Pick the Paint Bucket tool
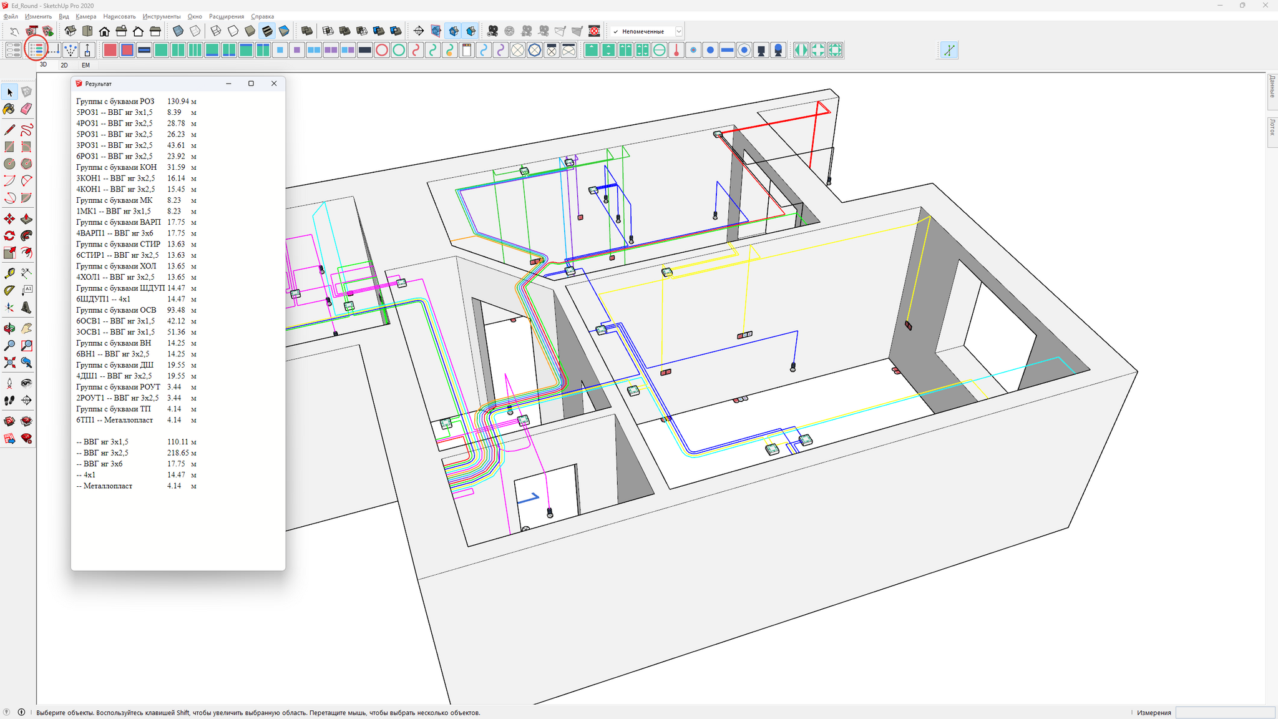Screen dimensions: 1278x719 click(x=9, y=109)
